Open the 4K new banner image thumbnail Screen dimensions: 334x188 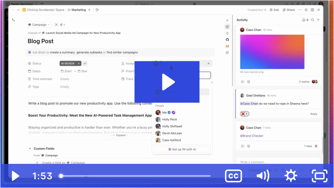(x=272, y=52)
